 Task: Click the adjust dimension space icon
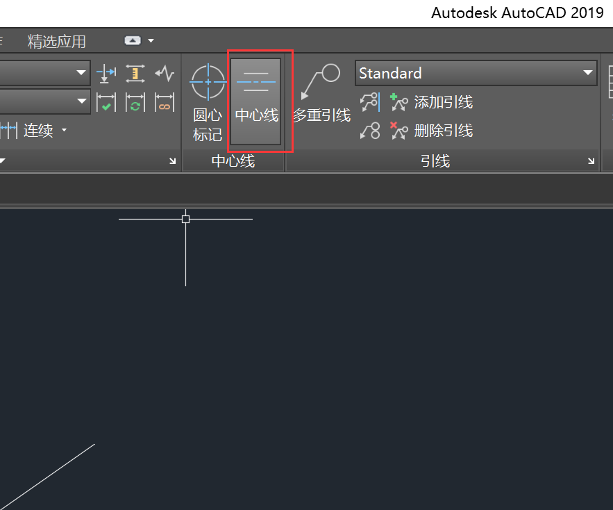tap(135, 73)
